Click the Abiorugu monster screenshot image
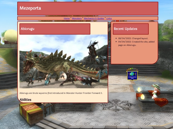Screen dimensions: 173x129 click(63, 61)
